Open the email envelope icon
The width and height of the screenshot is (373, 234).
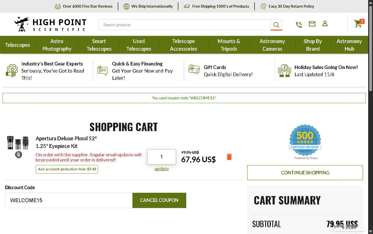click(312, 24)
